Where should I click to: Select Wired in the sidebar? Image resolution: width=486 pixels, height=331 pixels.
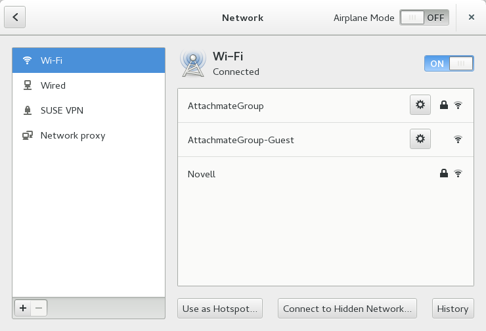pos(89,85)
